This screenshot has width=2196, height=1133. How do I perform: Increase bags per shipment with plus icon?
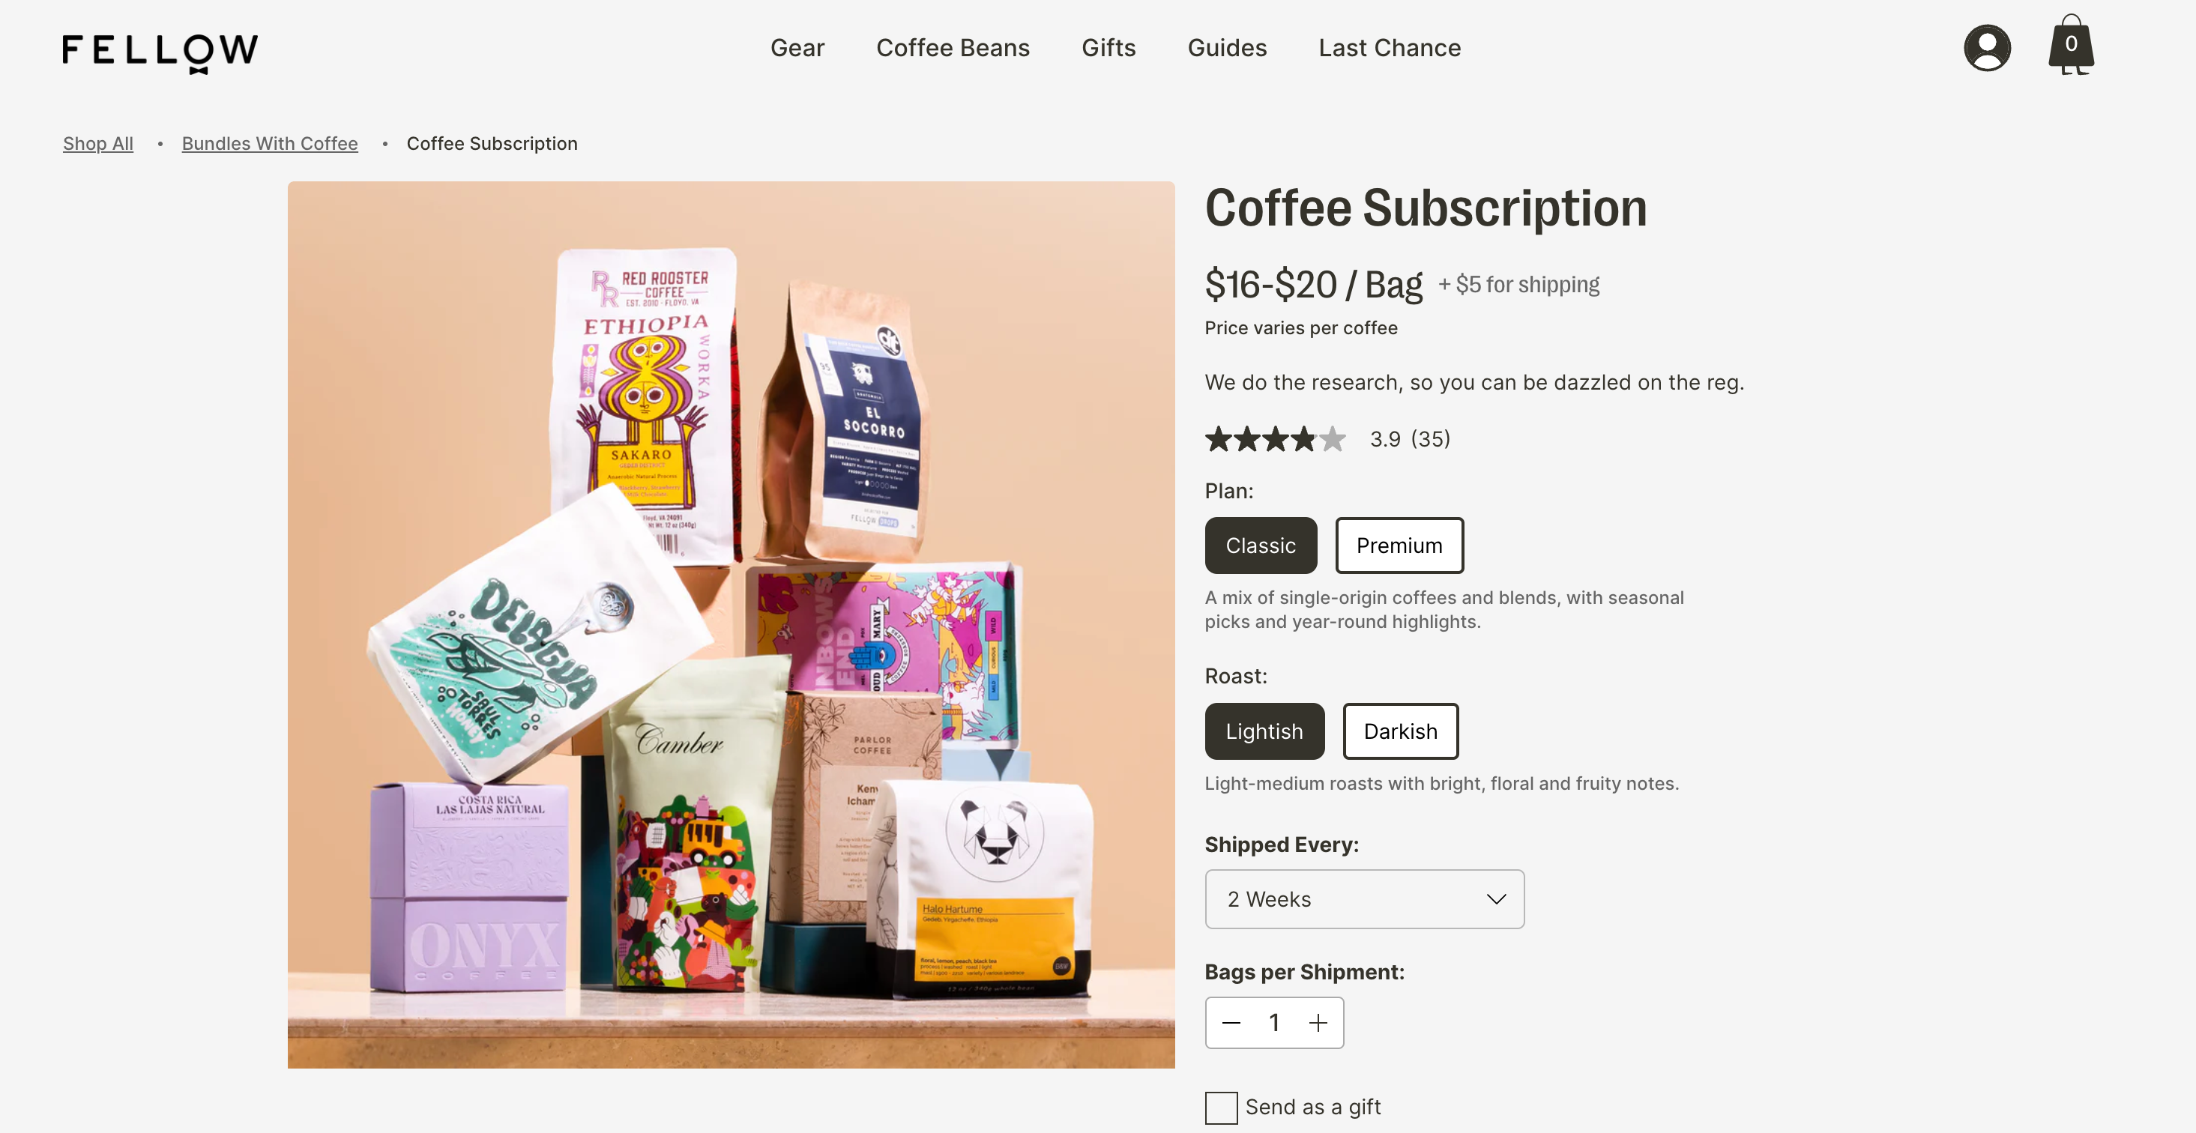click(x=1318, y=1022)
